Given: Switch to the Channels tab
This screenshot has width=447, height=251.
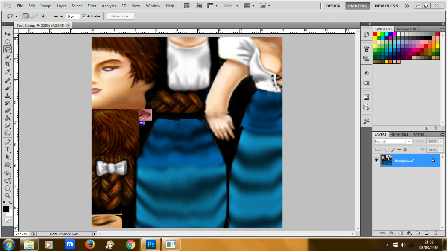Looking at the screenshot, I should click(400, 134).
